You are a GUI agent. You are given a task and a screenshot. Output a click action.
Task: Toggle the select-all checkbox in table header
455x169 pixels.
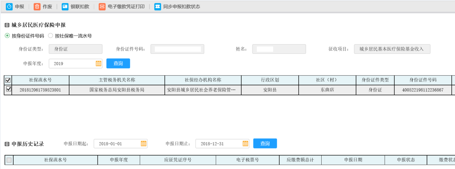(x=8, y=80)
